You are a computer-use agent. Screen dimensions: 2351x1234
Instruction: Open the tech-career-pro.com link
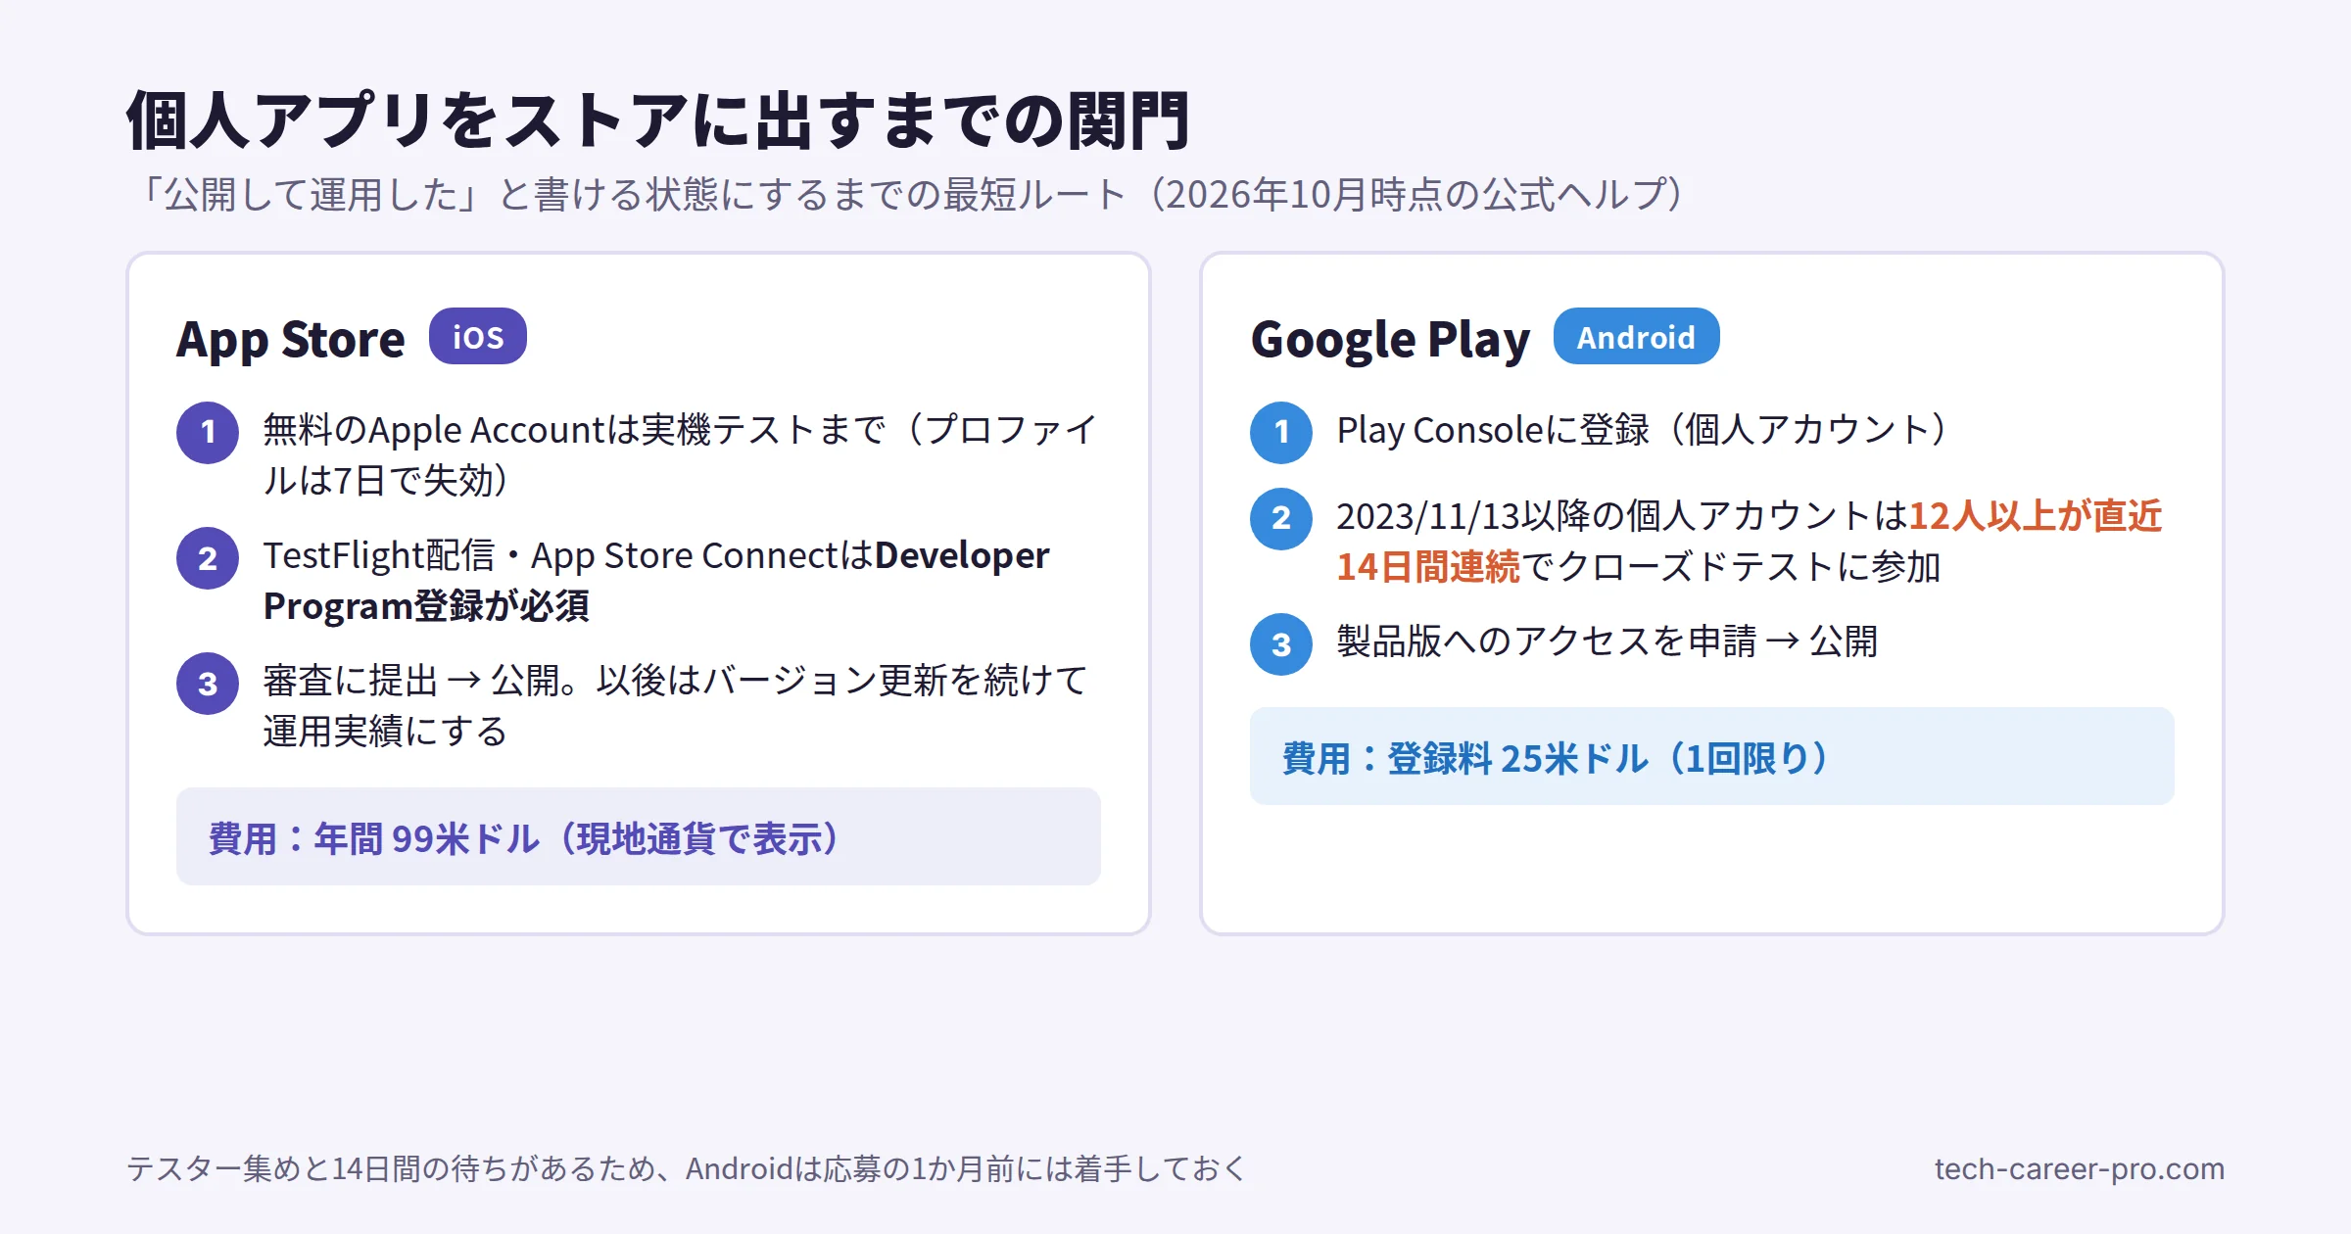point(2080,1168)
